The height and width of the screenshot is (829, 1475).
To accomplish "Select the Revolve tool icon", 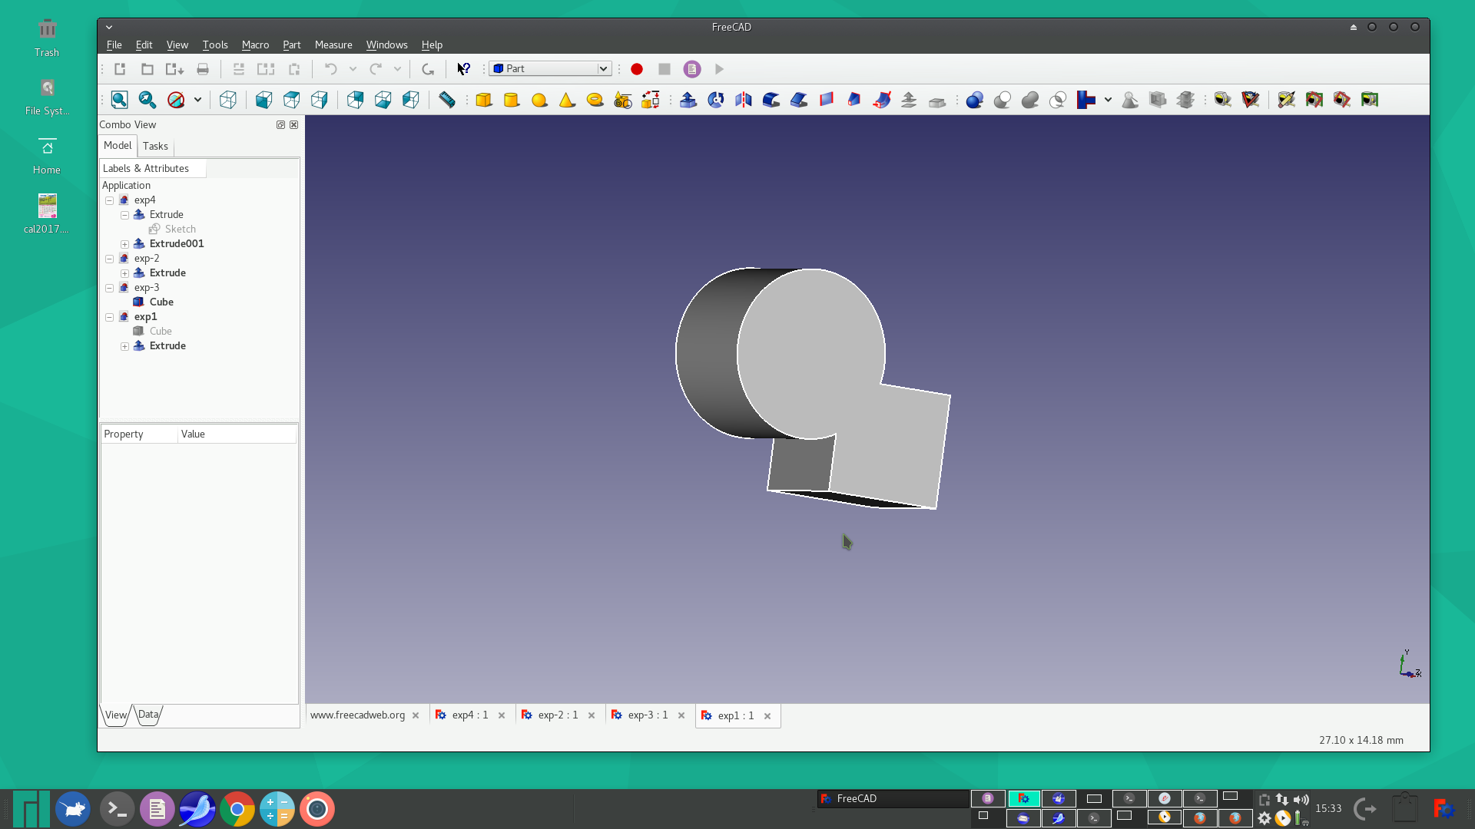I will click(716, 100).
